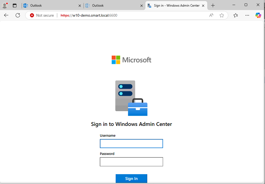Screen dimensions: 265x184
Task: Click the Sign In button
Action: (131, 178)
